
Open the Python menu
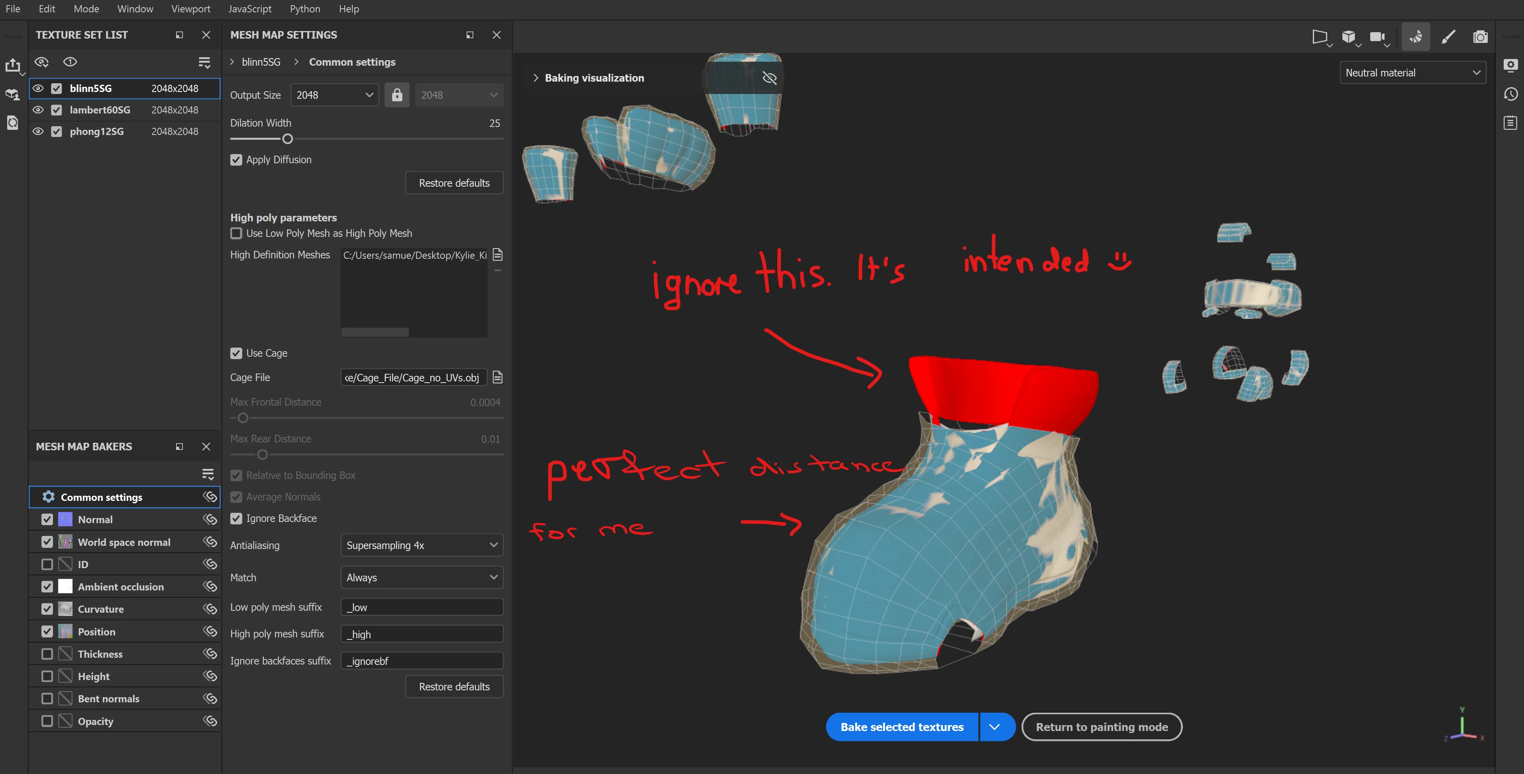pos(305,9)
